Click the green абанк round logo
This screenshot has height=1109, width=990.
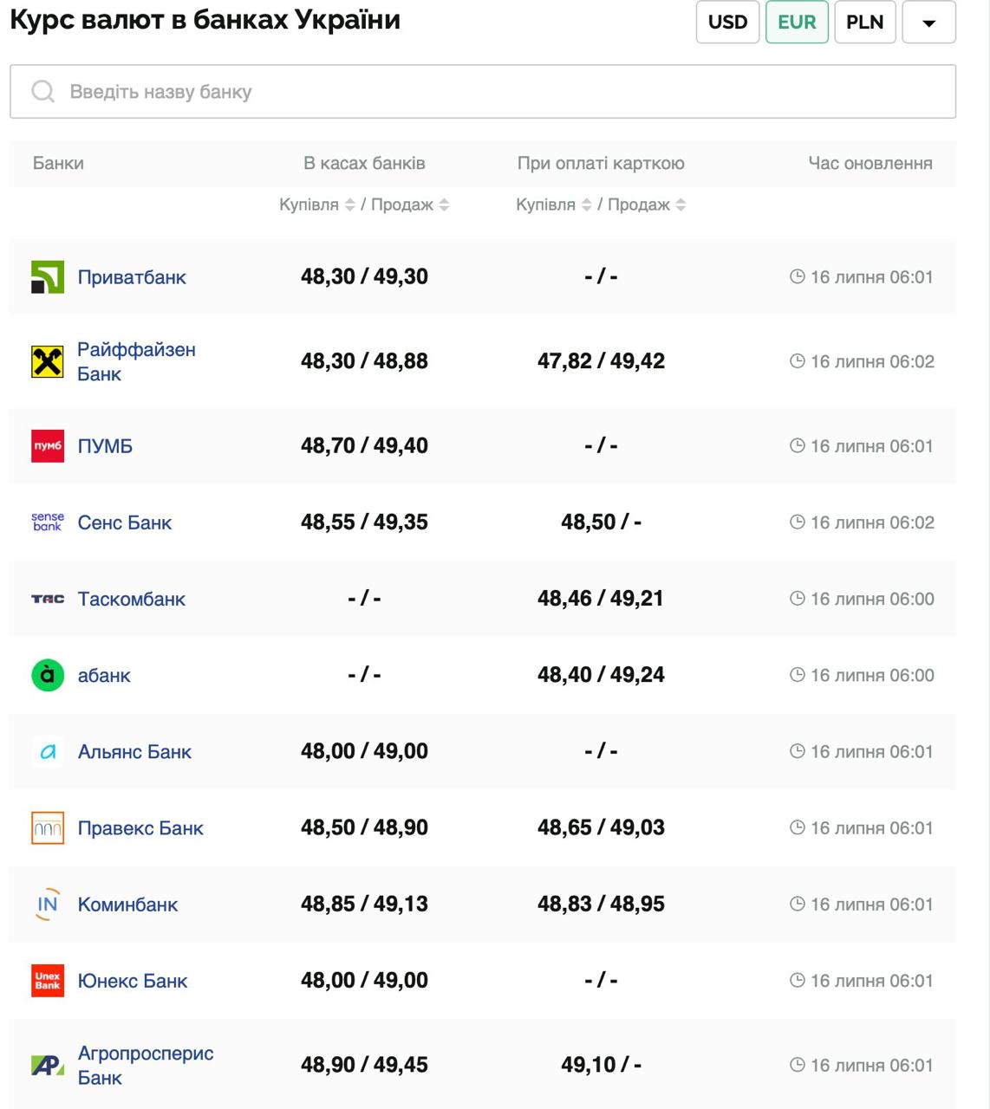point(48,675)
